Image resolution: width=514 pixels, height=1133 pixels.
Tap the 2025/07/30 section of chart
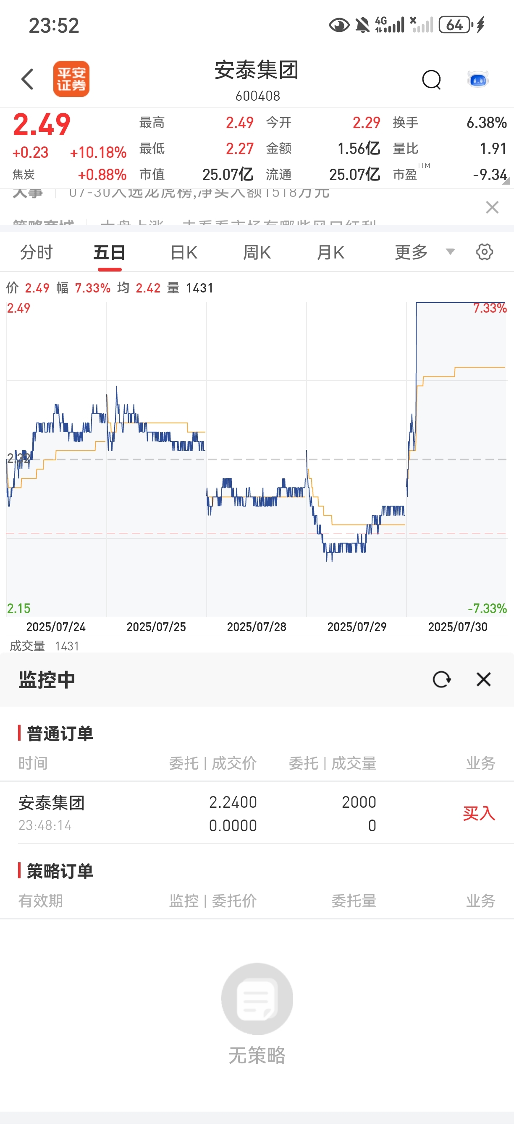click(457, 459)
